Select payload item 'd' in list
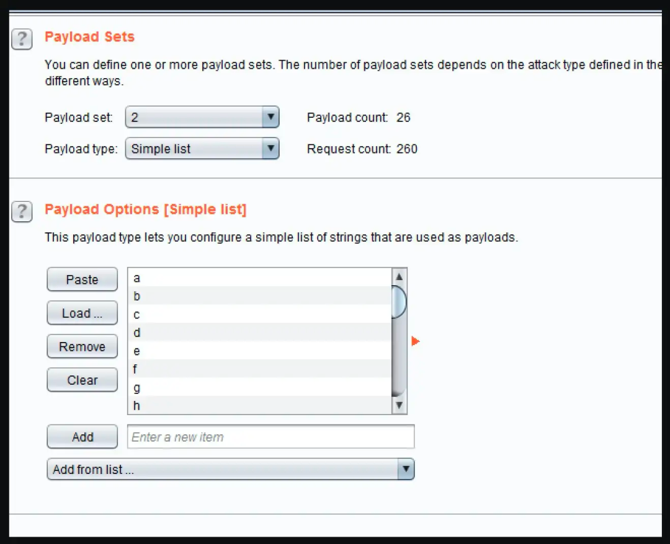Image resolution: width=670 pixels, height=544 pixels. pyautogui.click(x=260, y=332)
